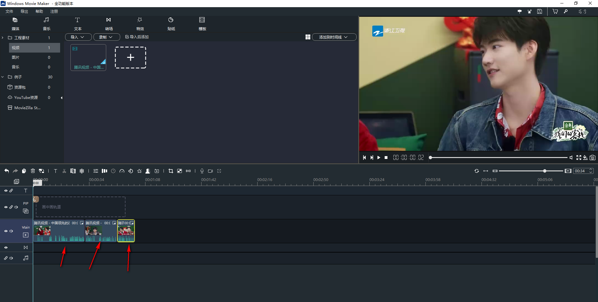Open the 文件 menu
598x302 pixels.
pyautogui.click(x=9, y=12)
